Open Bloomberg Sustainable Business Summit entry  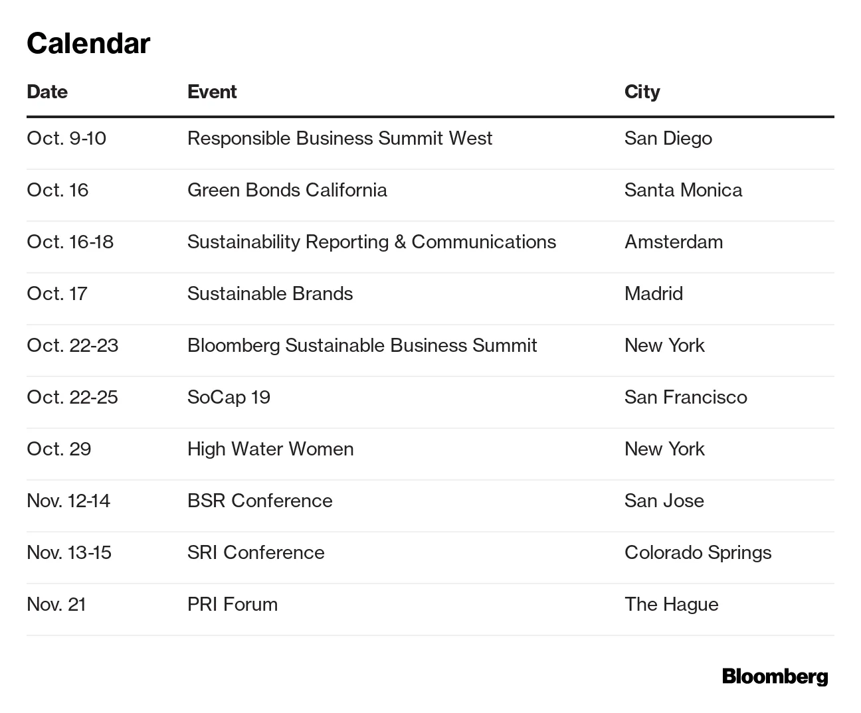(x=362, y=345)
